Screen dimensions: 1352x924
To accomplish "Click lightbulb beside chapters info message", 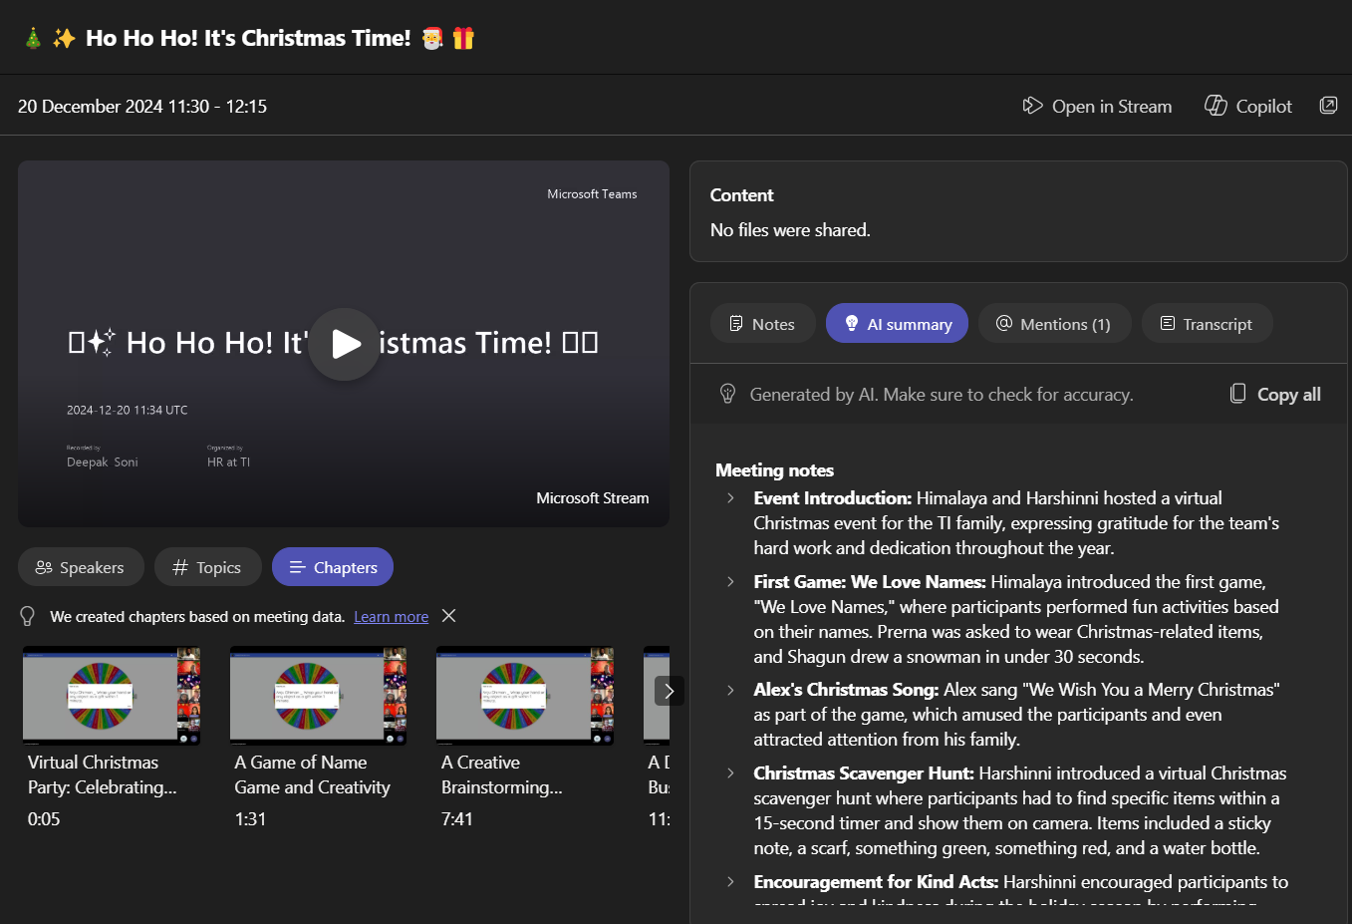I will tap(28, 616).
